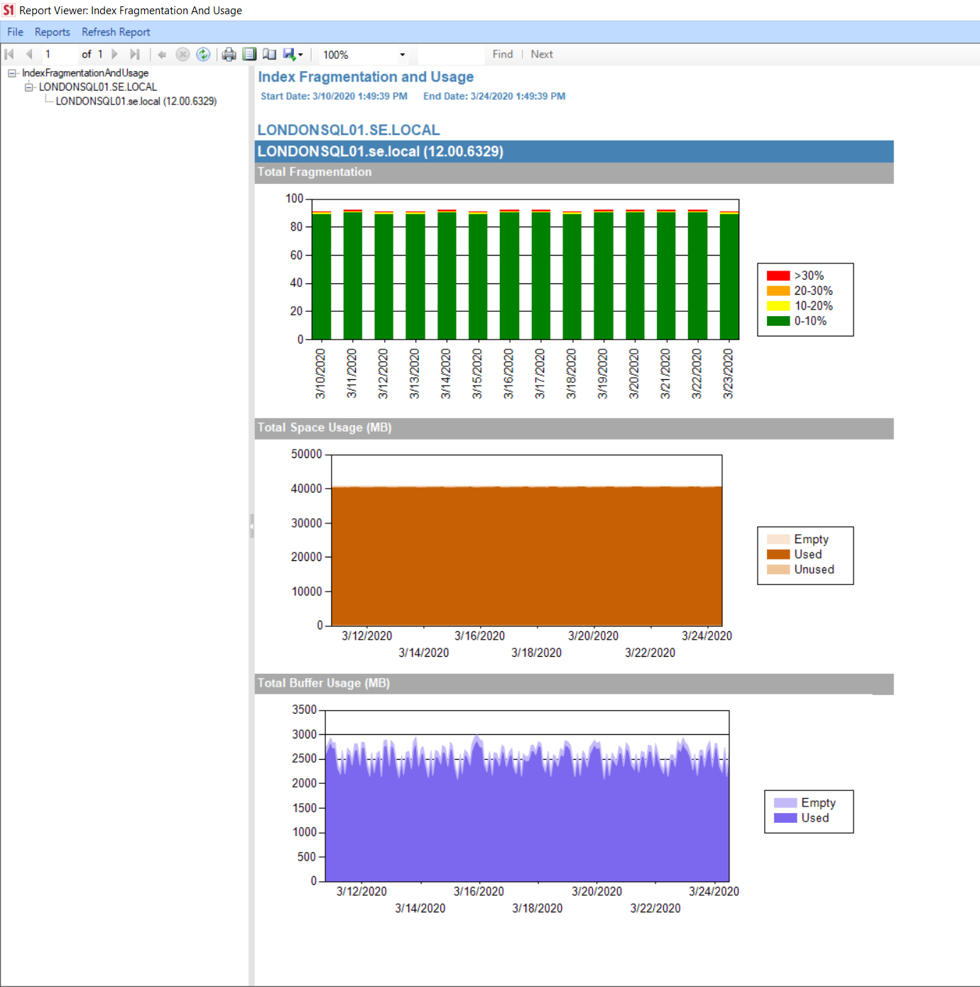Go to the first page
980x987 pixels.
tap(9, 54)
